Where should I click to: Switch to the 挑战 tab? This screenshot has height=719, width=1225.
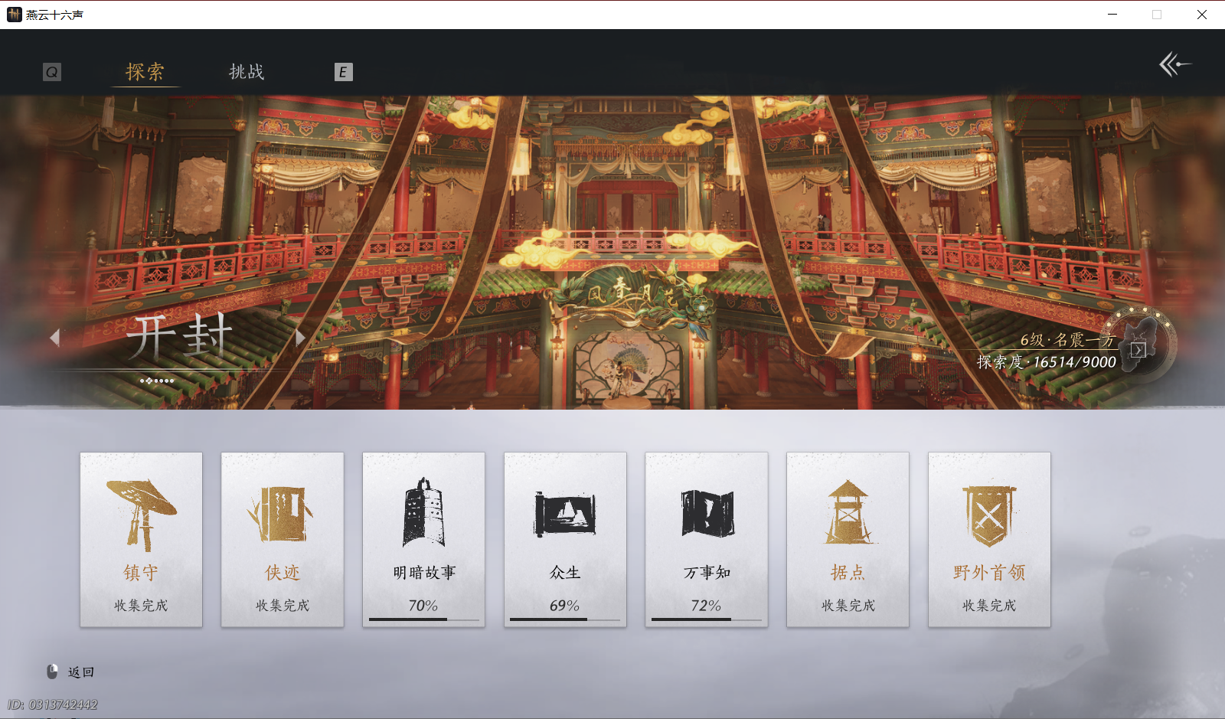tap(246, 71)
